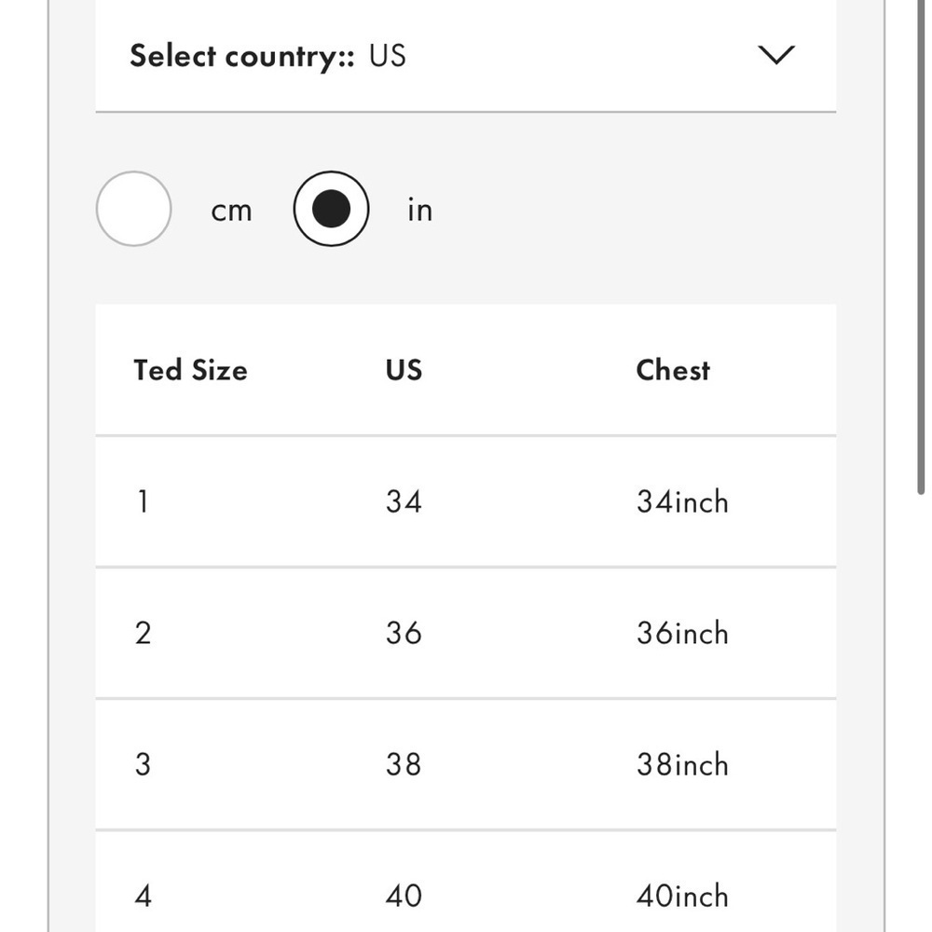Select the cm radio button
Screen dimensions: 932x932
pyautogui.click(x=133, y=209)
